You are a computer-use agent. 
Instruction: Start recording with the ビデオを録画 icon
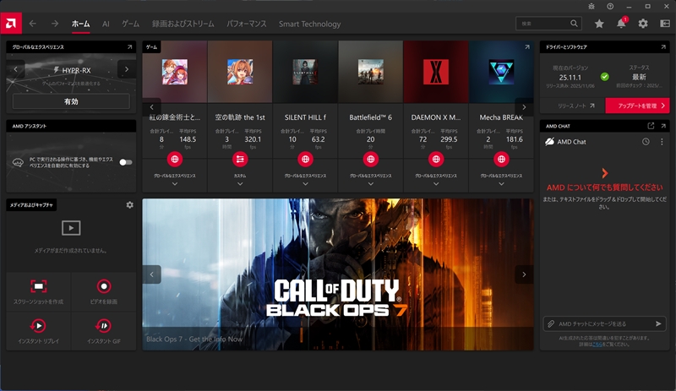coord(104,287)
